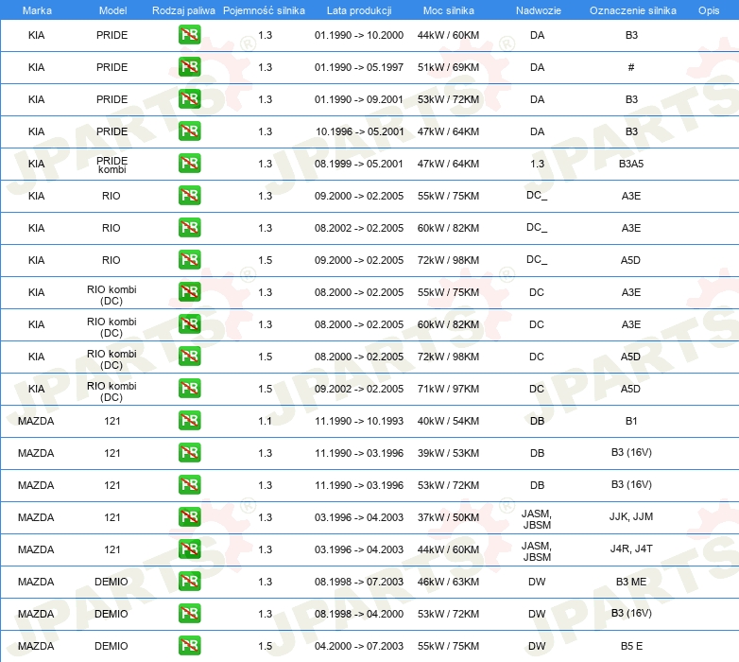Click fuel icon in KIA PRIDE 53kW row
739x662 pixels.
[189, 99]
